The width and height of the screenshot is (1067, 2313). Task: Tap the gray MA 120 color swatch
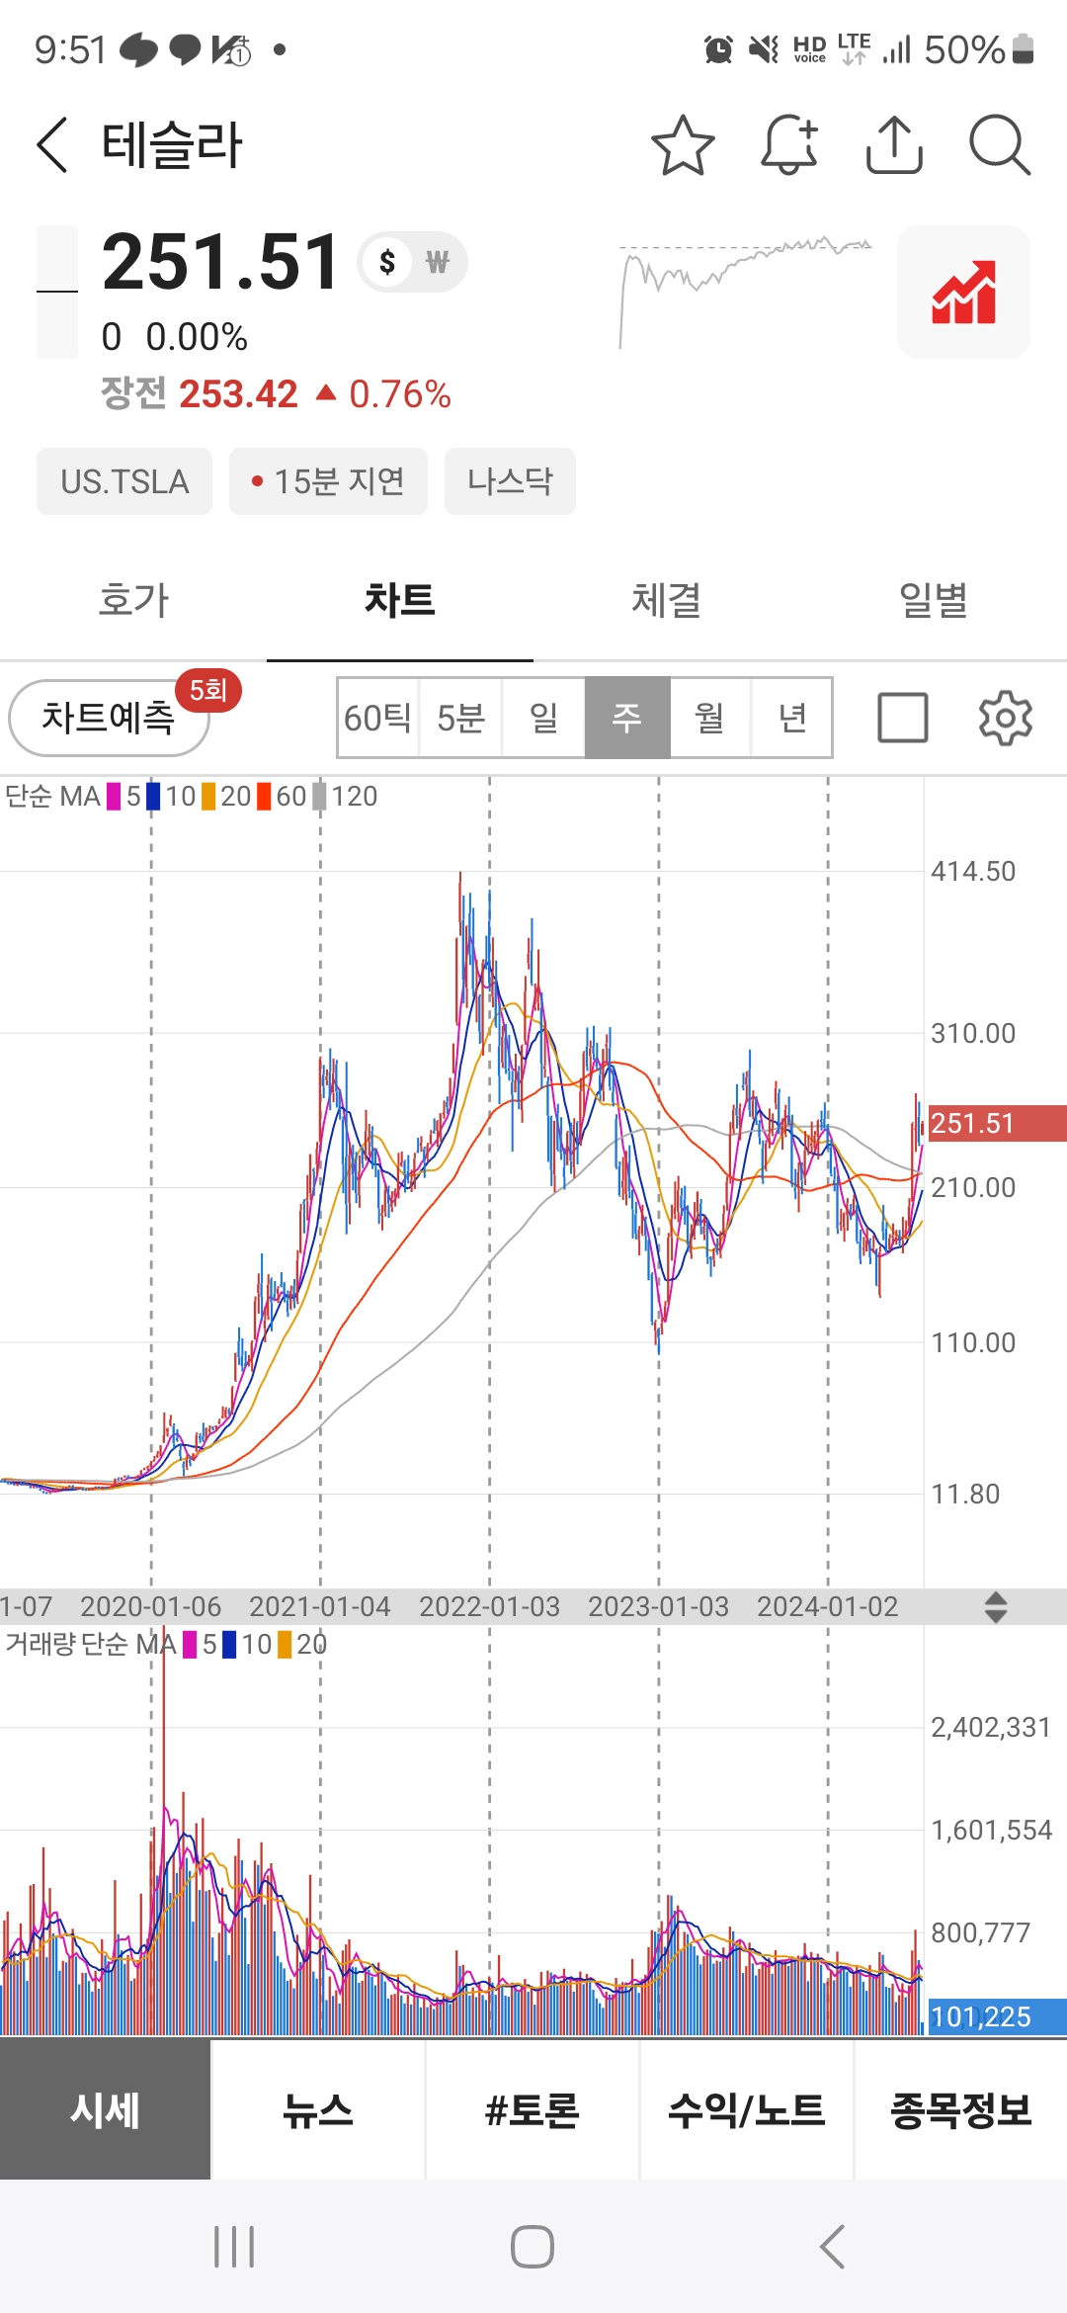pyautogui.click(x=319, y=797)
